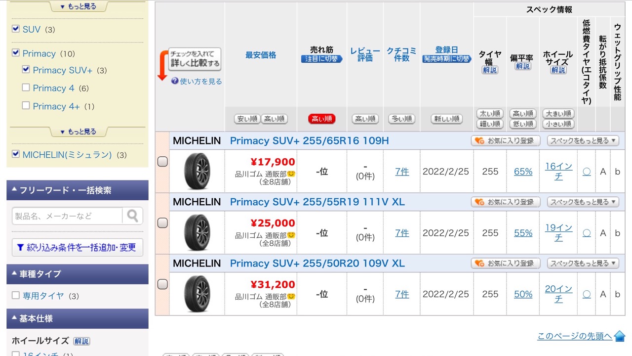The width and height of the screenshot is (632, 356).
Task: Sort 偏平率 by 高い順
Action: coord(523,114)
